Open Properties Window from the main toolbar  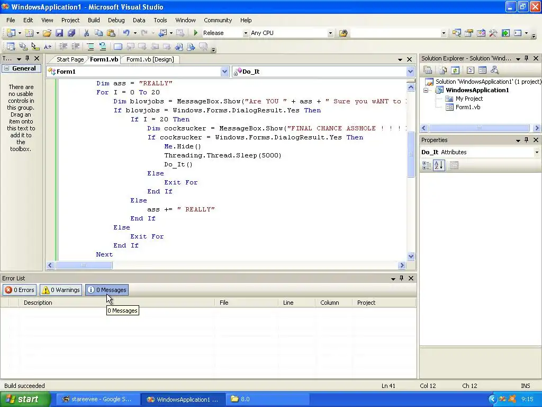[x=469, y=33]
